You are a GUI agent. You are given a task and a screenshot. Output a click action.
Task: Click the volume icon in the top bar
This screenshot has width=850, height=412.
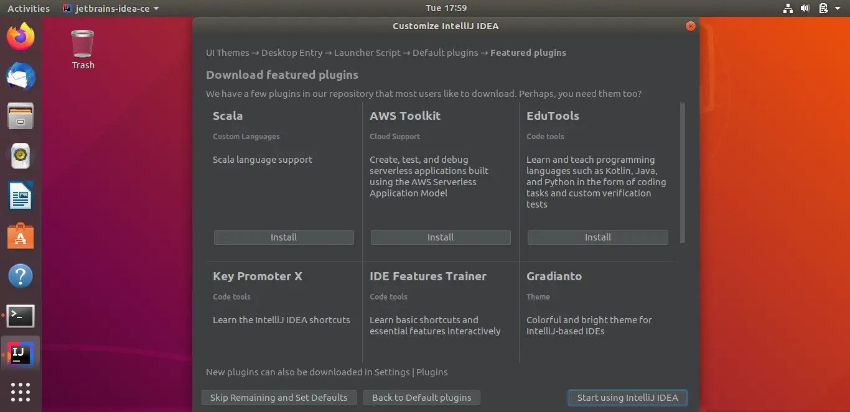pos(805,8)
